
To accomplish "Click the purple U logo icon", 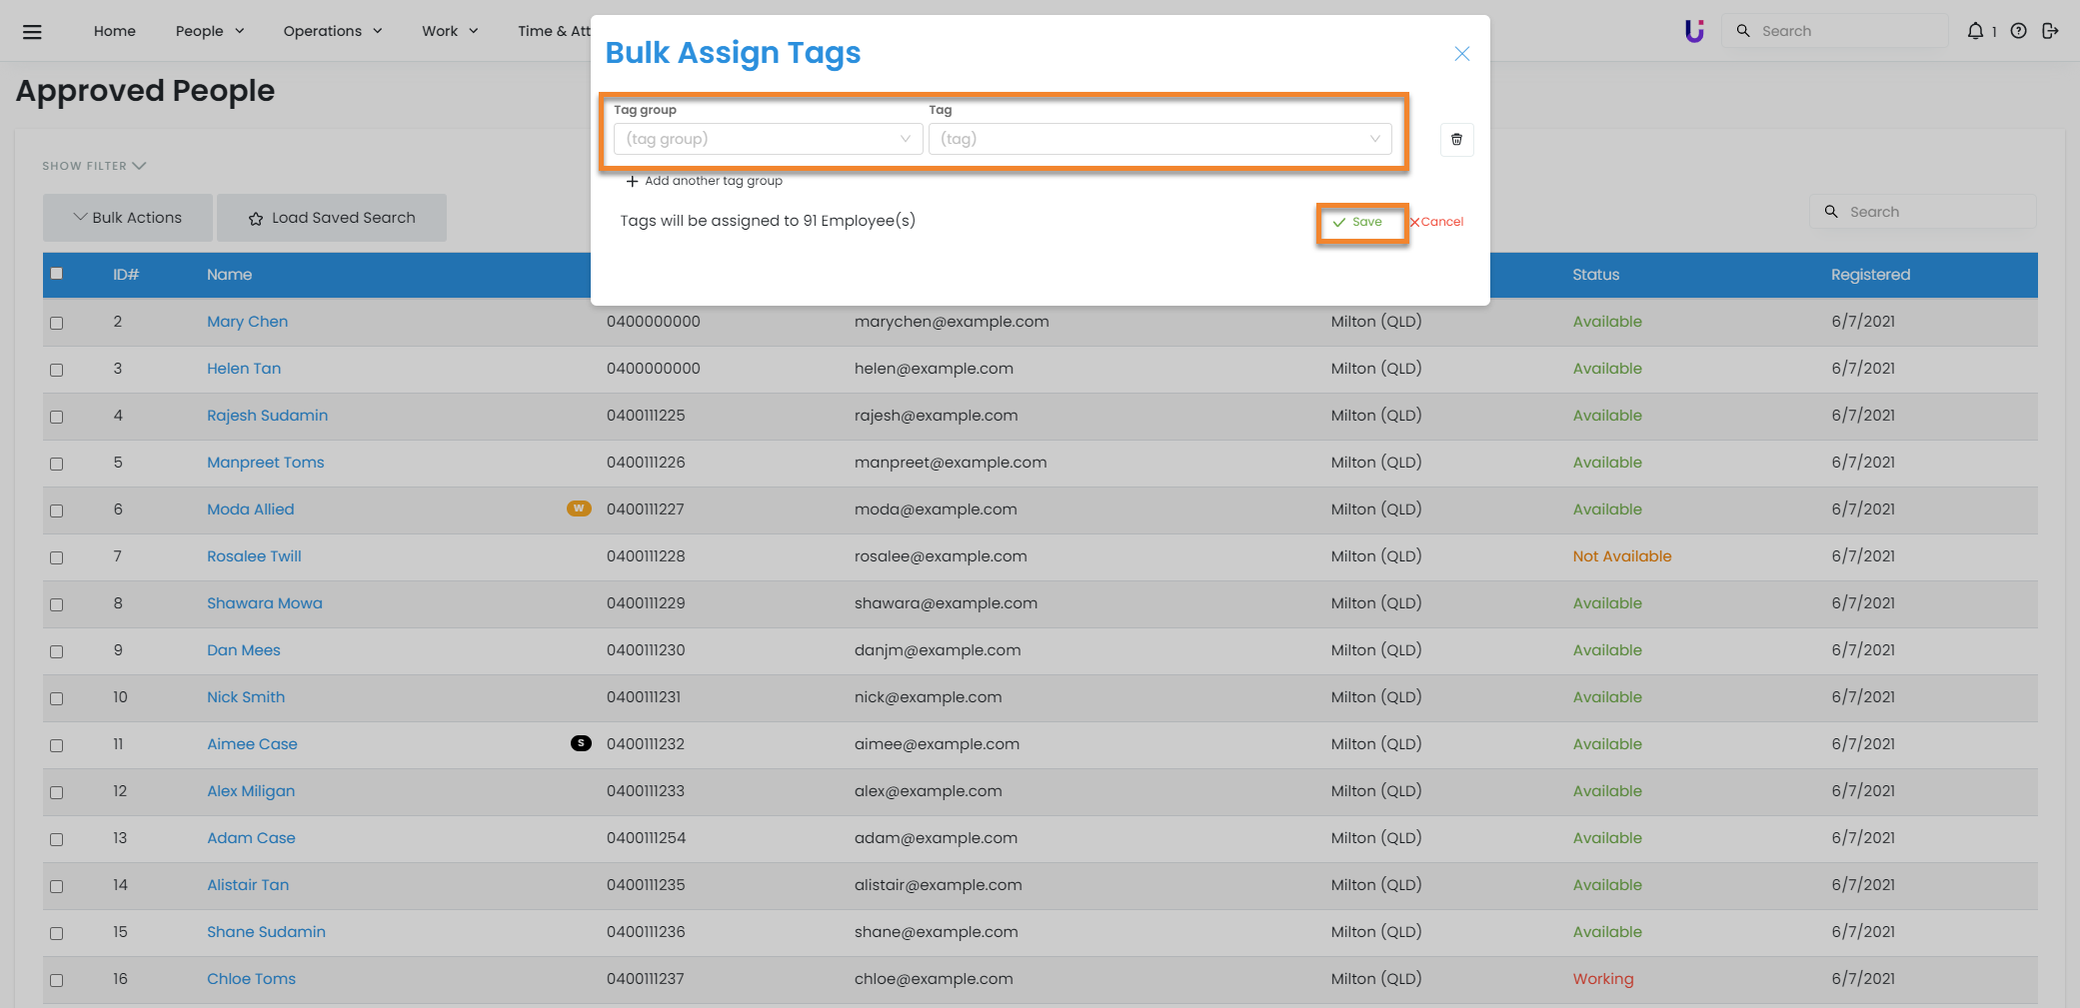I will tap(1694, 31).
